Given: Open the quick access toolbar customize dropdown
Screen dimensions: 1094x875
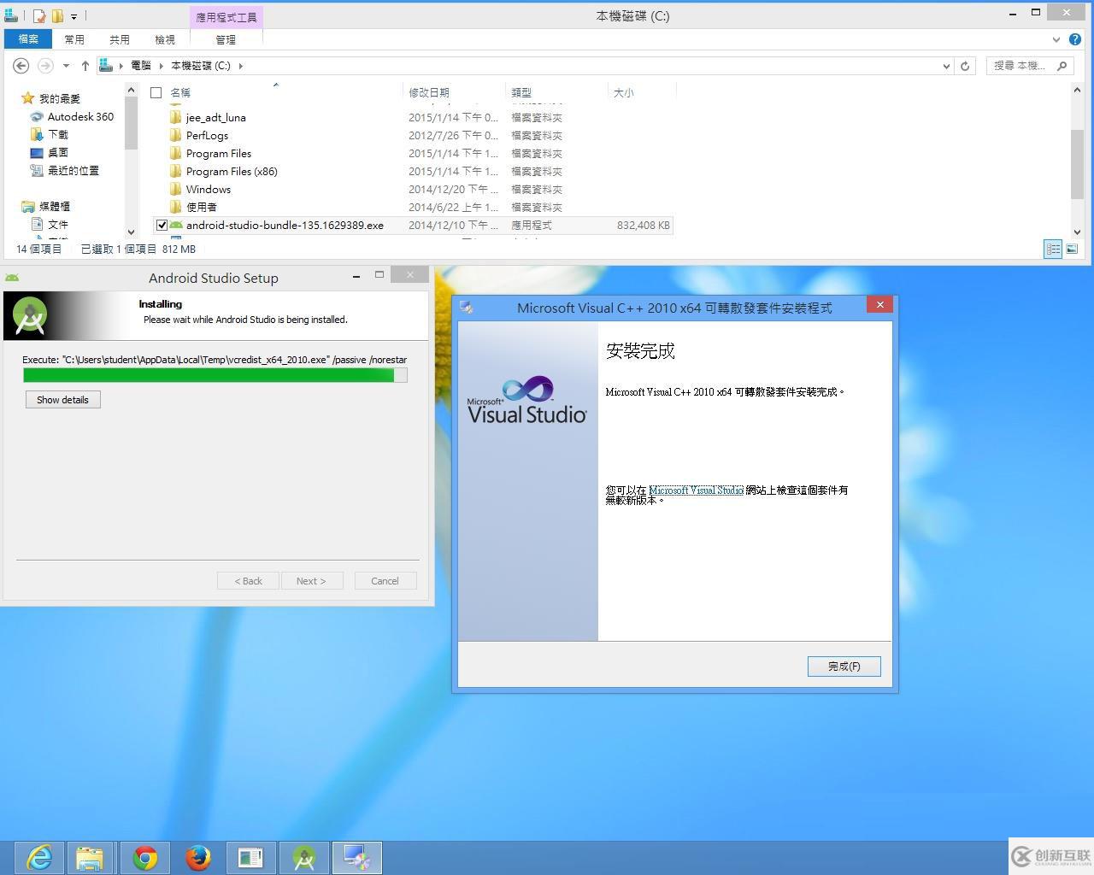Looking at the screenshot, I should (x=74, y=16).
